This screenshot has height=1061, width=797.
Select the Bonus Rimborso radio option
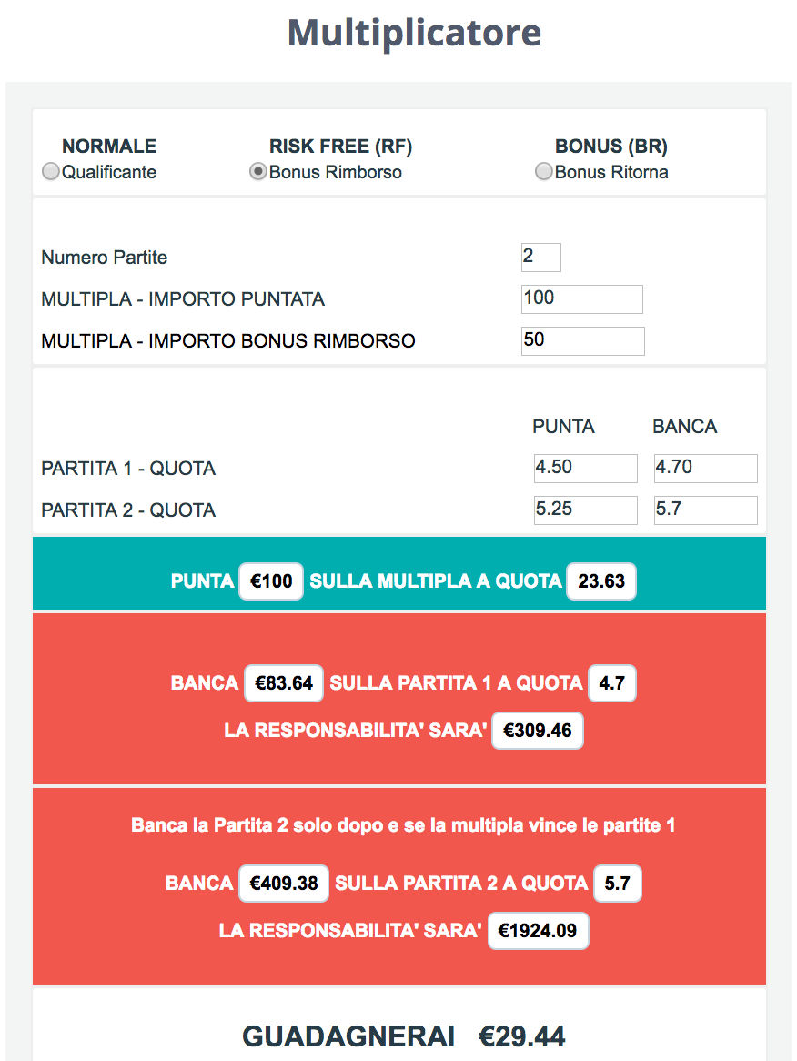tap(257, 172)
